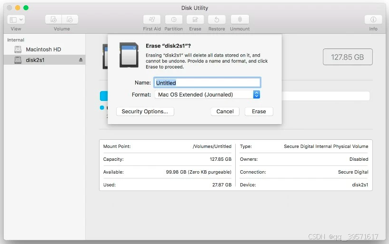The image size is (389, 244).
Task: Eject disk2s1 using the eject icon
Action: (x=80, y=60)
